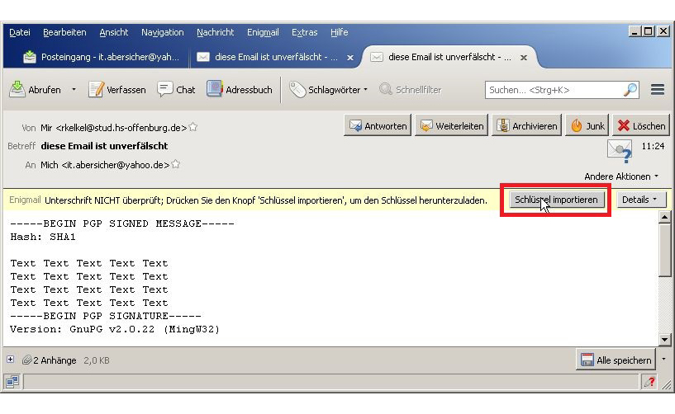The image size is (675, 414).
Task: Toggle star next to recipient it.abersicher address
Action: coord(175,165)
